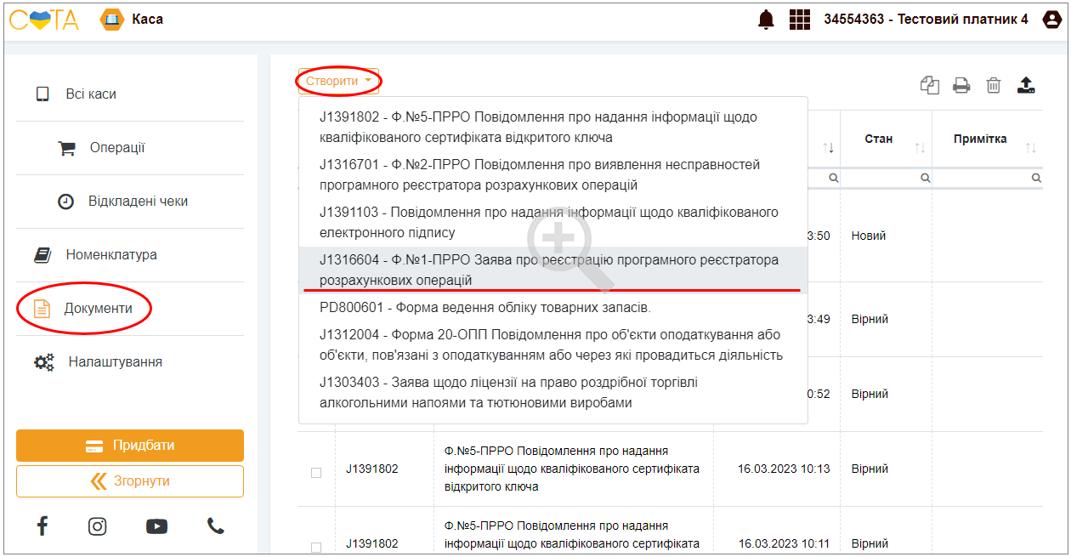The height and width of the screenshot is (557, 1071).
Task: Select J1312004 Форма 20-ОПП entry
Action: coord(553,344)
